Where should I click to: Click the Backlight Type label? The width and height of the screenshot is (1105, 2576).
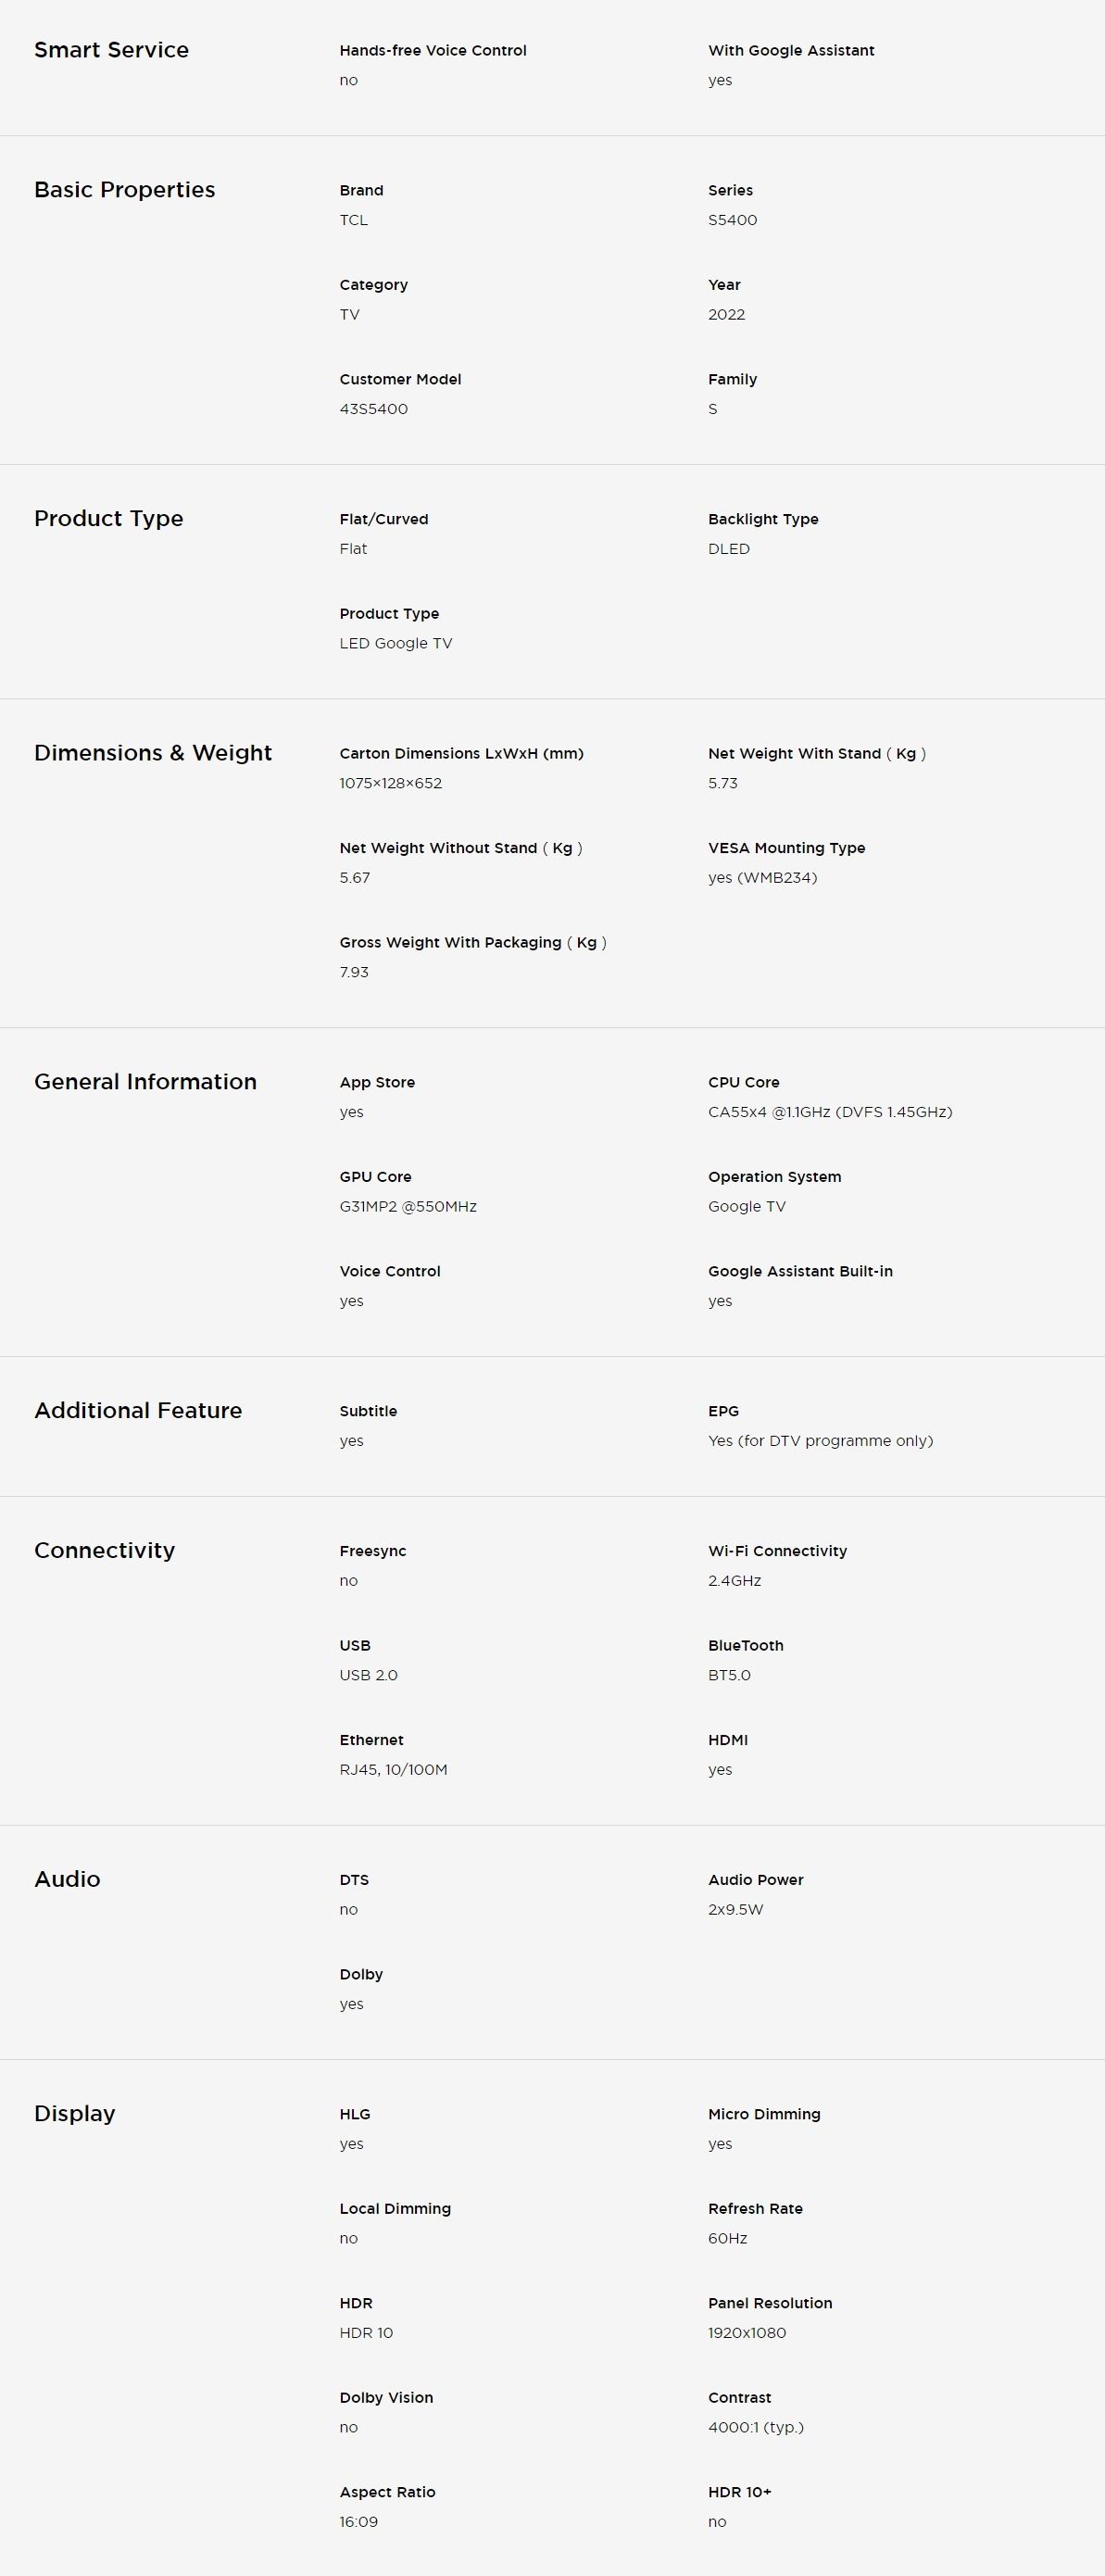[762, 519]
